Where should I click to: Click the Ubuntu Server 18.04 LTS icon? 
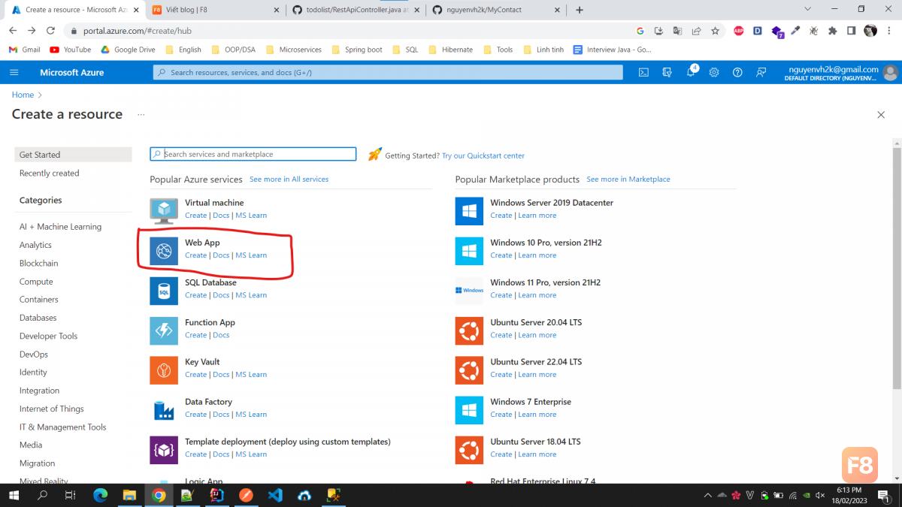pos(469,450)
